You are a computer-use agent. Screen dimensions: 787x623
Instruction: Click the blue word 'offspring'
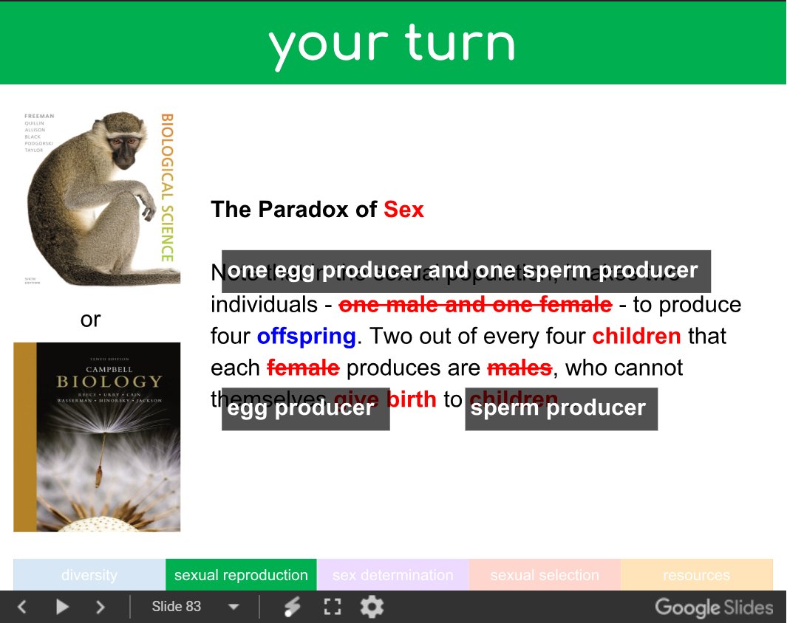point(306,336)
